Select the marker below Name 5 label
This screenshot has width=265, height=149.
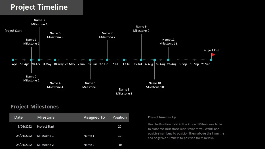point(55,60)
